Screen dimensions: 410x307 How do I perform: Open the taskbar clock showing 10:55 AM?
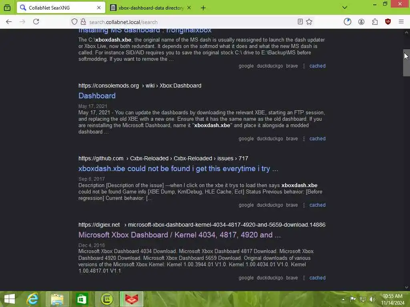[x=392, y=299]
